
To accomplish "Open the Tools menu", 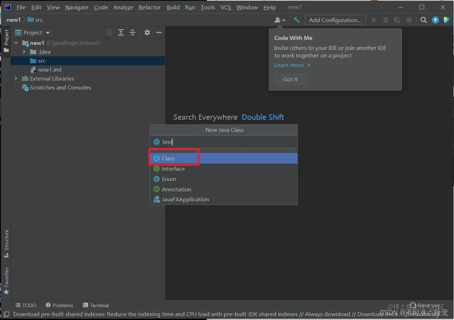I will 208,7.
